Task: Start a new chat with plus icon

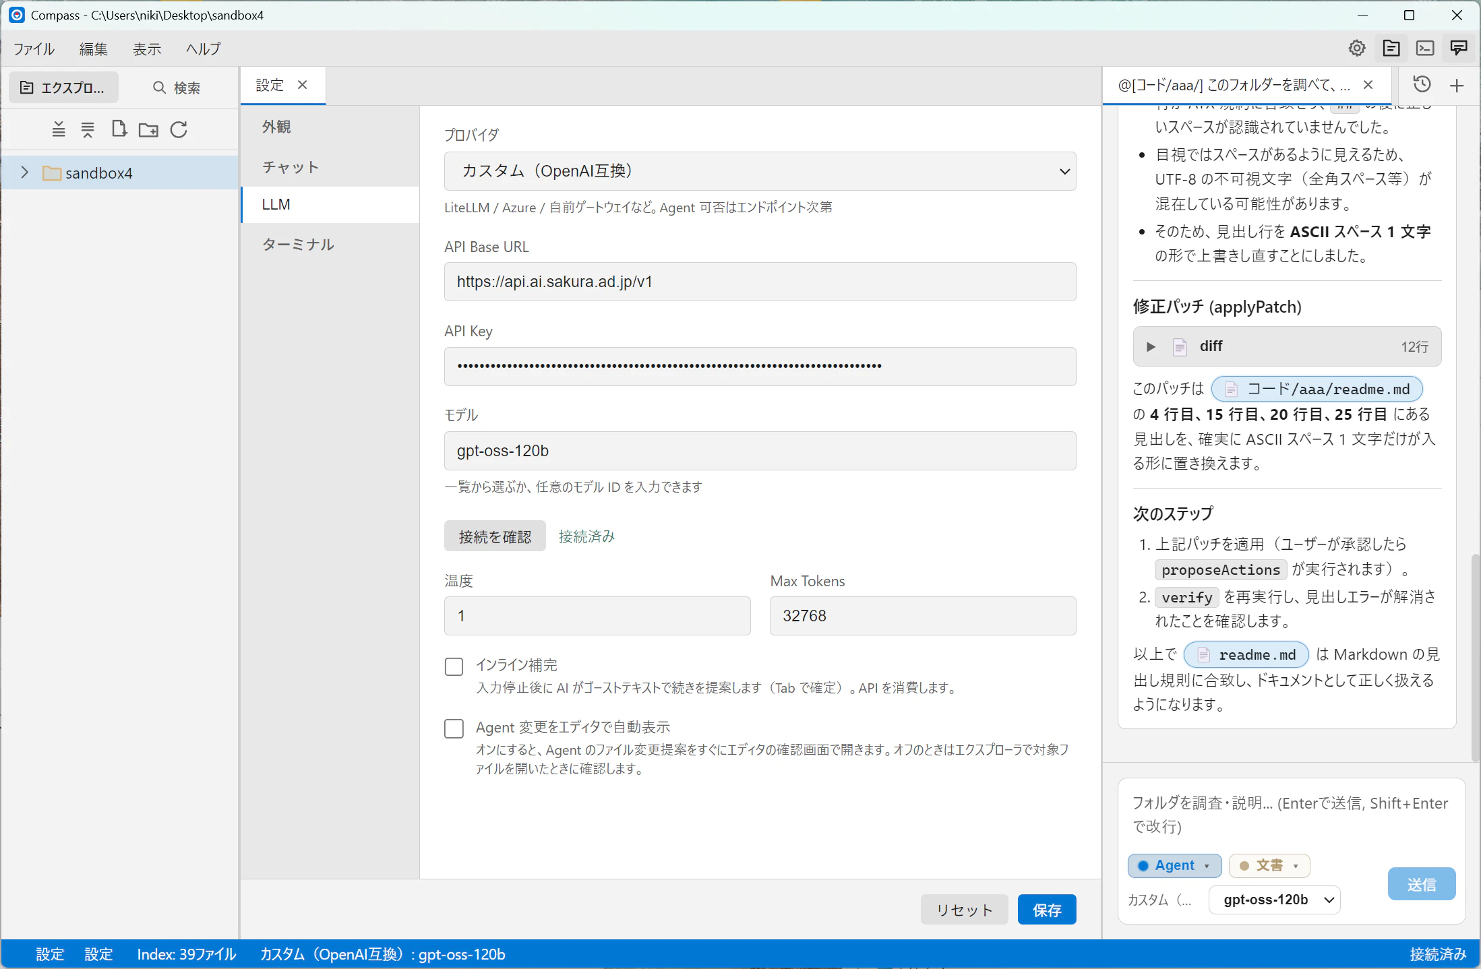Action: pyautogui.click(x=1457, y=85)
